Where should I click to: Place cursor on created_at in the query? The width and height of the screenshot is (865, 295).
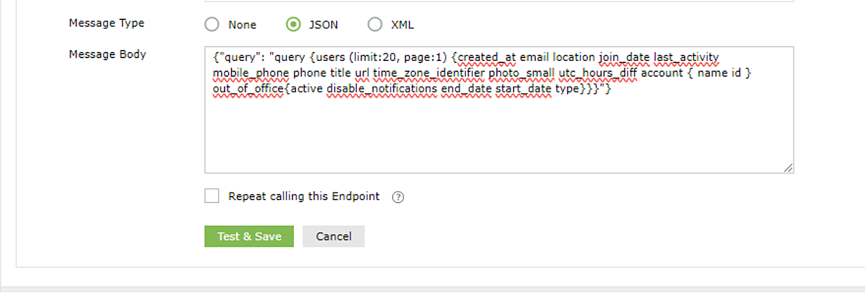[x=488, y=57]
